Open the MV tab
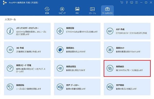 point(77,11)
